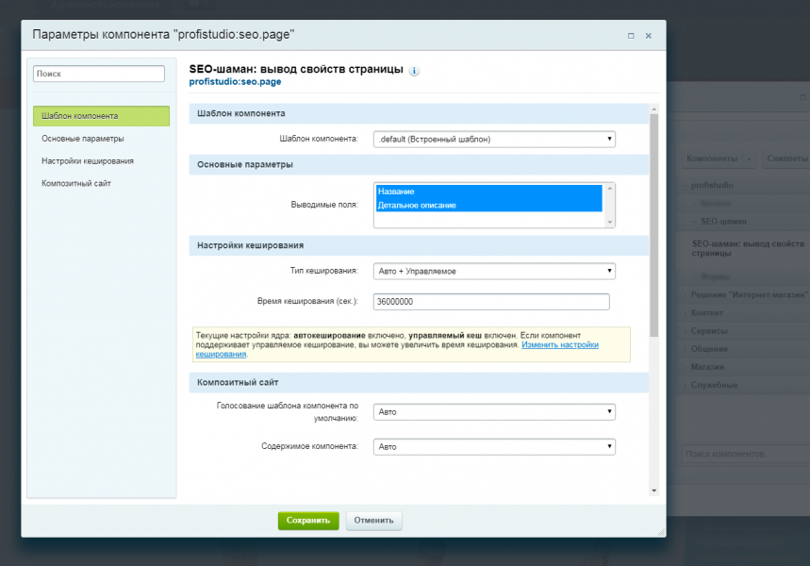Click the Поиск search field
The width and height of the screenshot is (810, 566).
pos(99,74)
